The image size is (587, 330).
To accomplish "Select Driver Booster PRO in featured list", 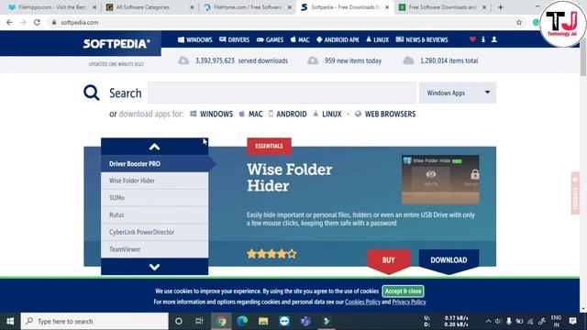I will (x=155, y=164).
